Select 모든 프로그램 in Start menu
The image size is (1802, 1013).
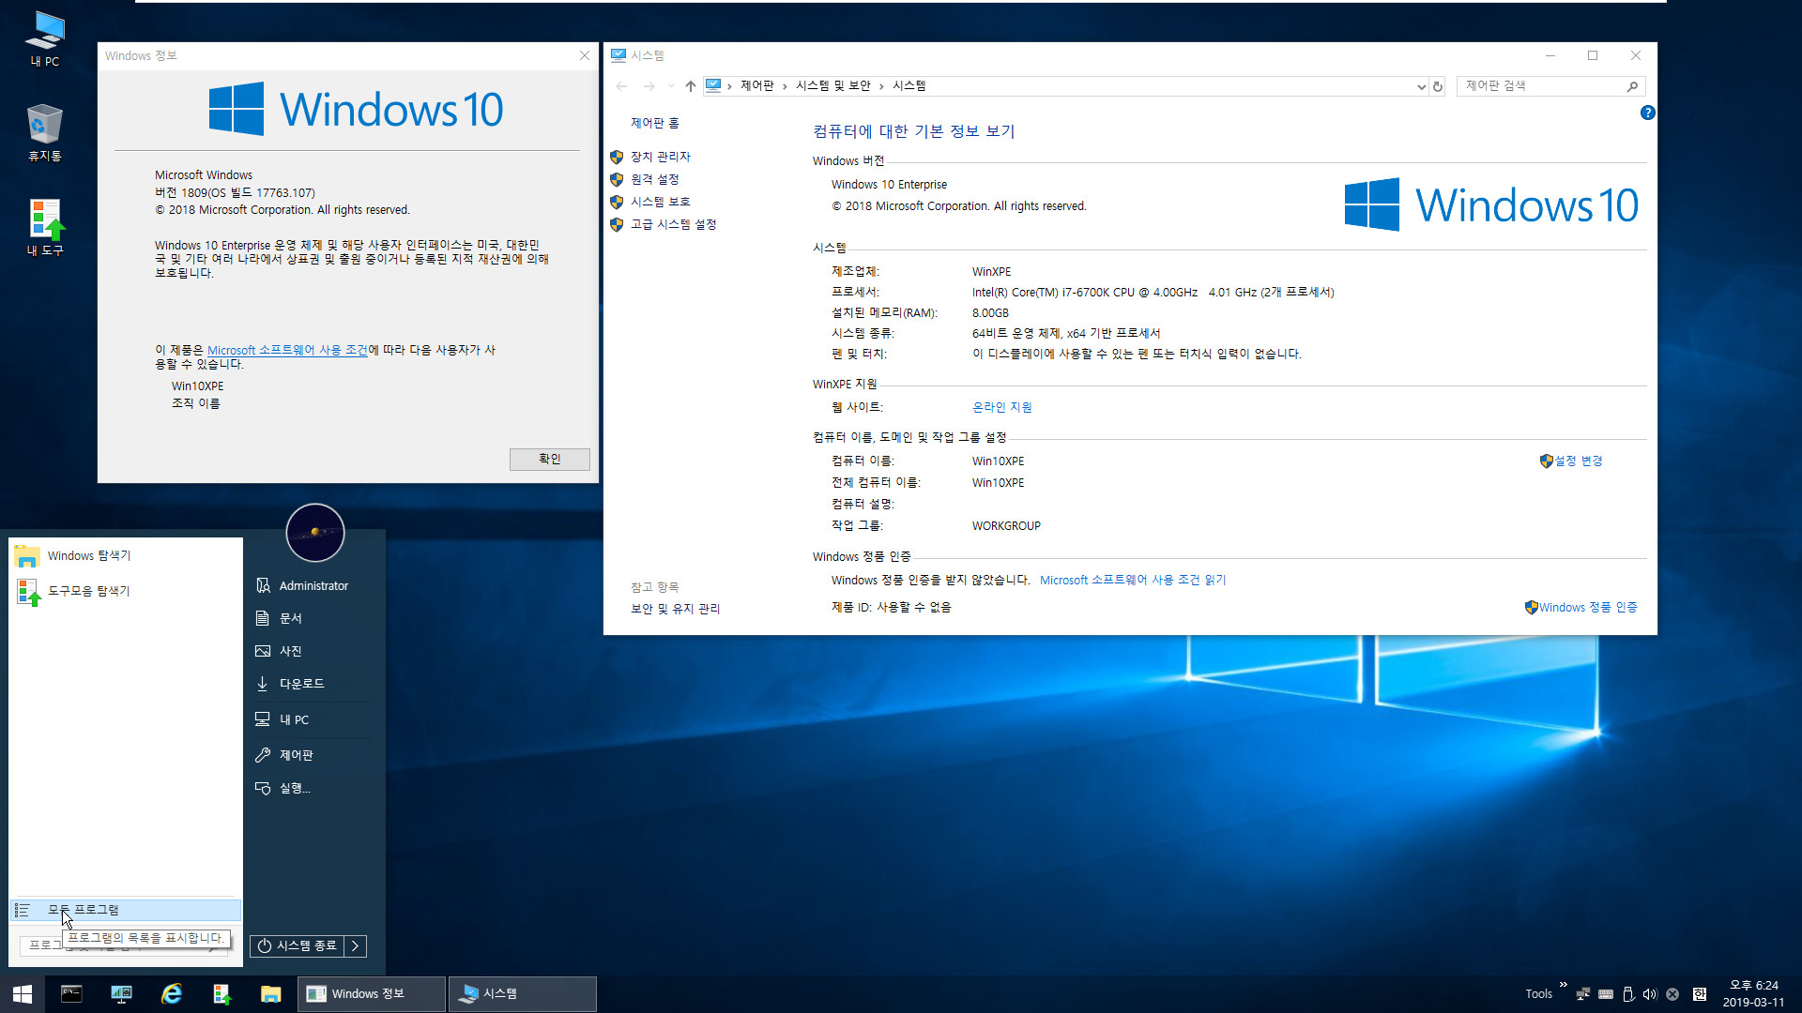(125, 910)
